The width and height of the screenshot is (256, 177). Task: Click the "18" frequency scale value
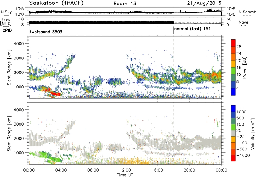21,19
